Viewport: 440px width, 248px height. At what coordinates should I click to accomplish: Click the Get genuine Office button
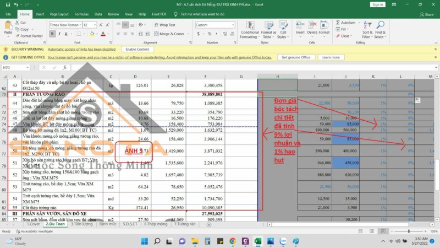click(x=296, y=57)
